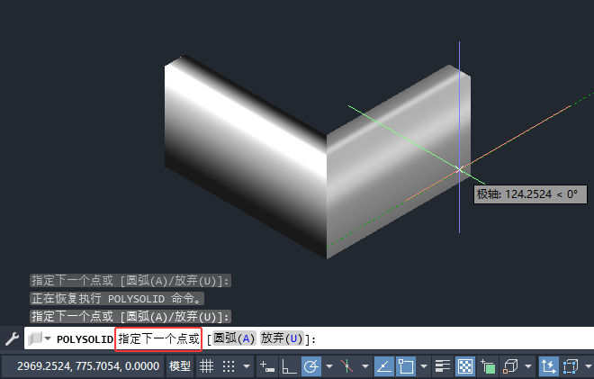Toggle transparency checkered icon
The width and height of the screenshot is (594, 379).
[x=464, y=366]
